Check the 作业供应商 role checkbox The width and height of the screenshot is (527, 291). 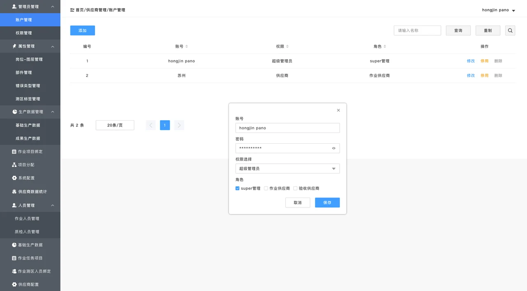point(266,189)
